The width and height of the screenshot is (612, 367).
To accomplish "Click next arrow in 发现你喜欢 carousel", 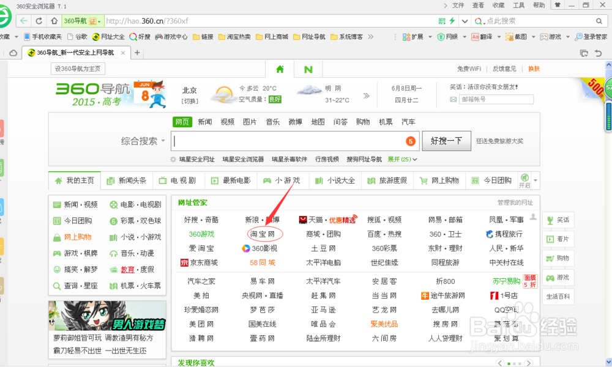I will click(x=529, y=363).
